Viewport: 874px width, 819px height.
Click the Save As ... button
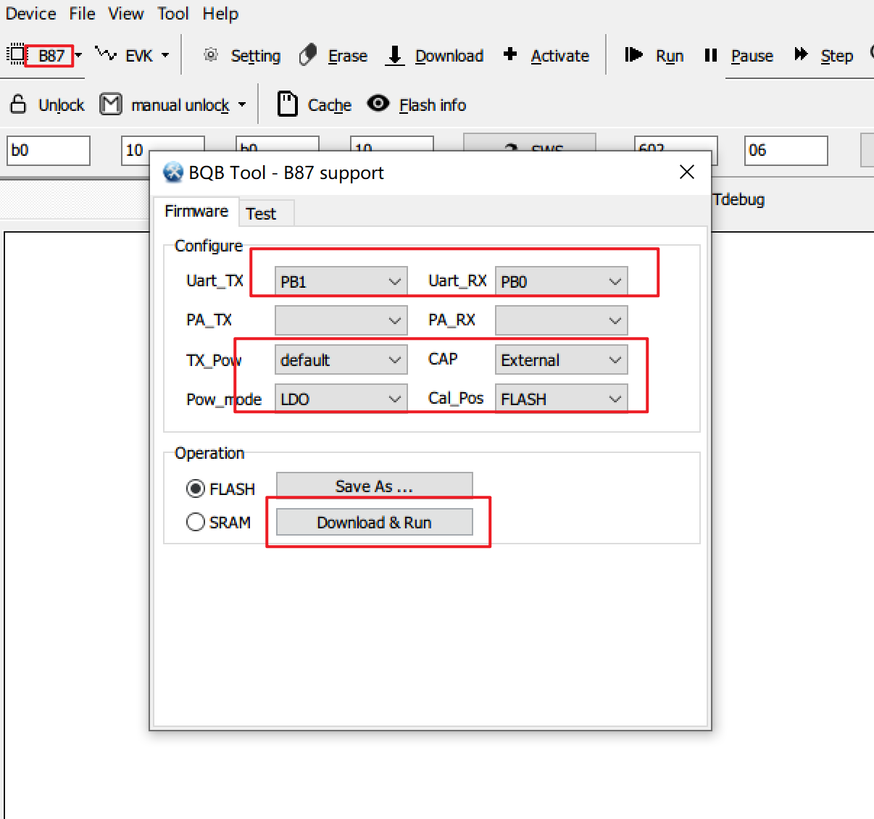374,486
